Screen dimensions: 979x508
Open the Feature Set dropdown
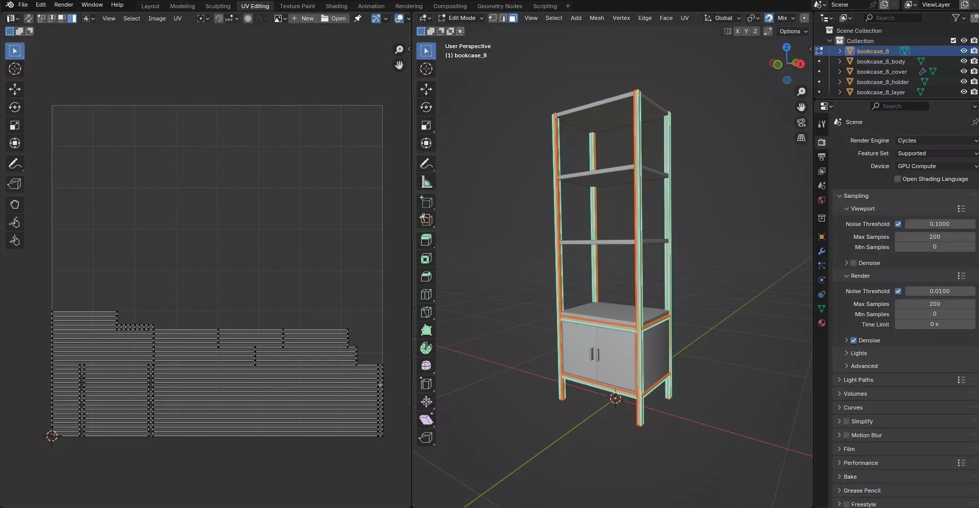point(936,153)
